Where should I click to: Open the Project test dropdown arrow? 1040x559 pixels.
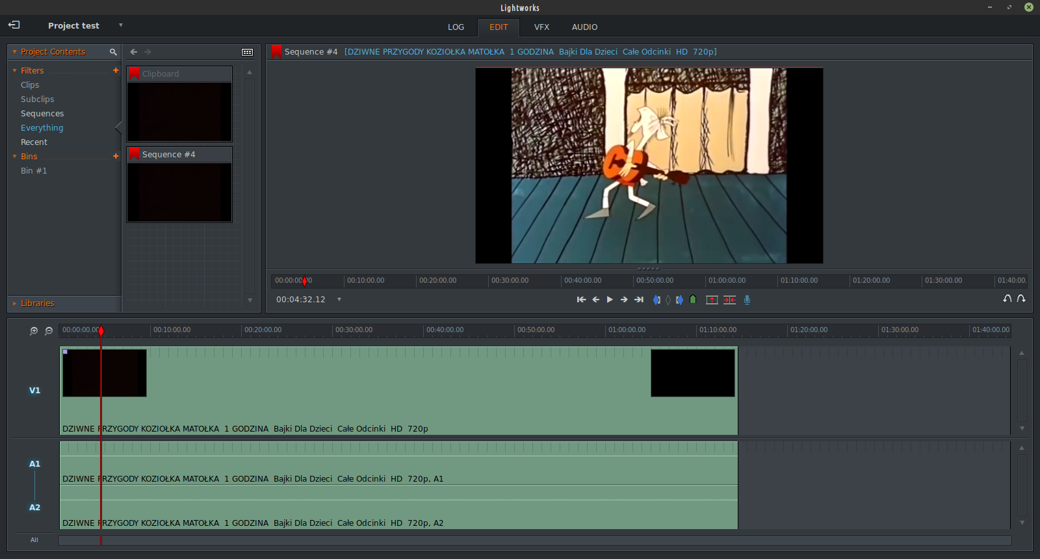pyautogui.click(x=121, y=25)
